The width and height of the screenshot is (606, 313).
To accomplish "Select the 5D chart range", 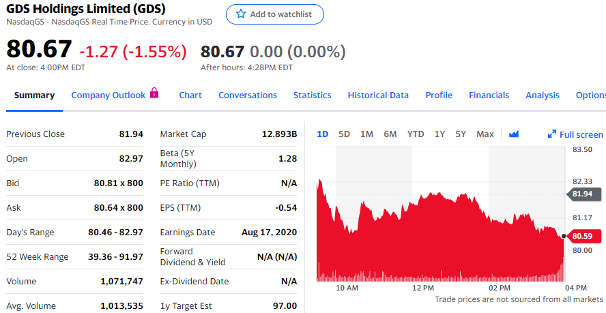I will tap(344, 134).
